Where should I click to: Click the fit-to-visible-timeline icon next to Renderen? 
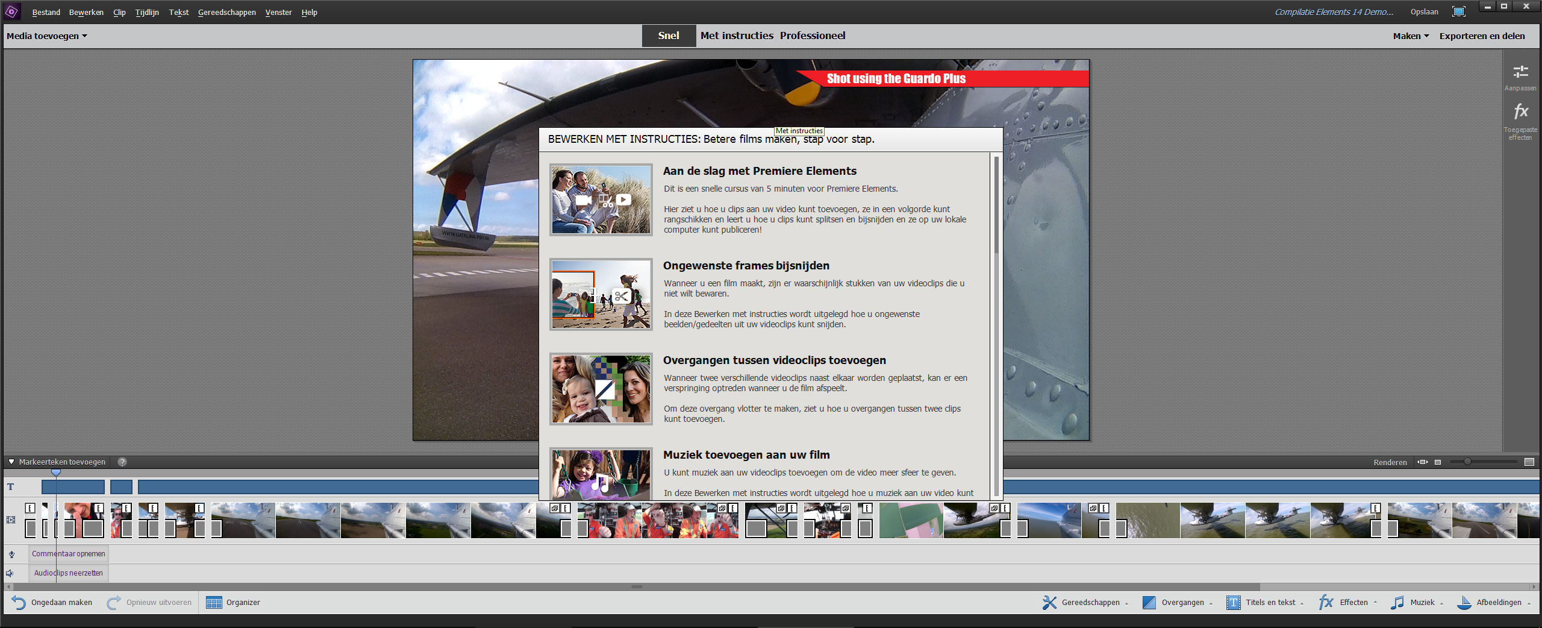coord(1423,462)
